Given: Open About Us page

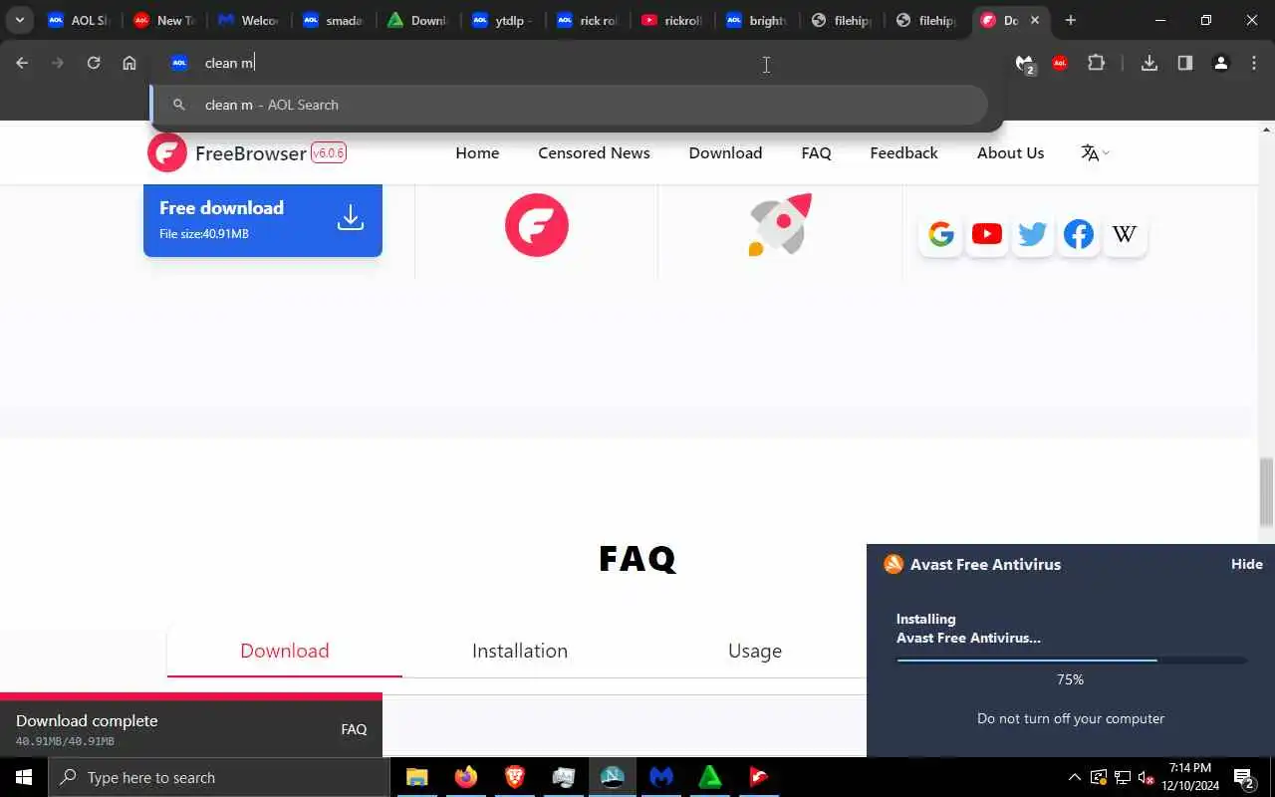Looking at the screenshot, I should pos(1010,152).
